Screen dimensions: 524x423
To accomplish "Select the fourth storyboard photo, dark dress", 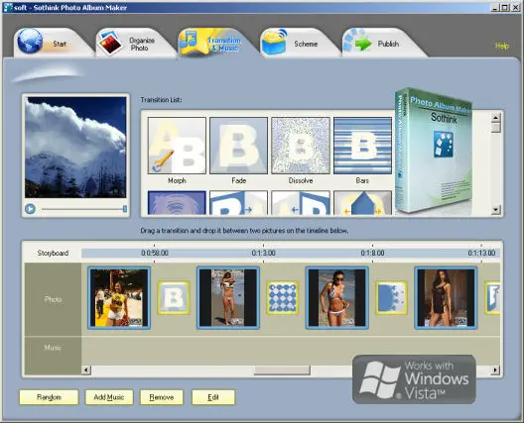I will pyautogui.click(x=447, y=297).
